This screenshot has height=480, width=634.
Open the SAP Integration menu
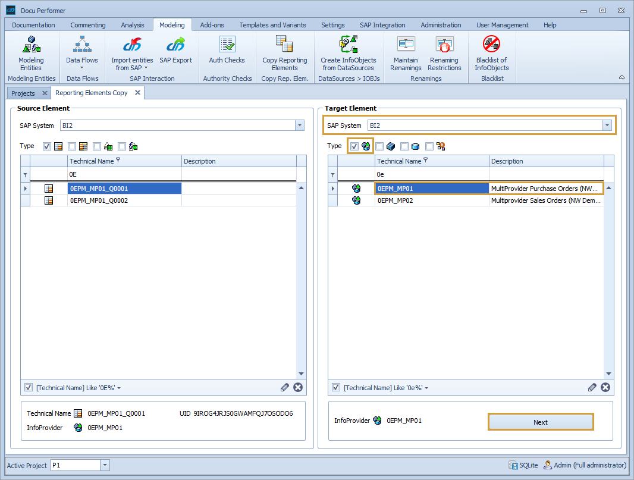click(x=382, y=24)
